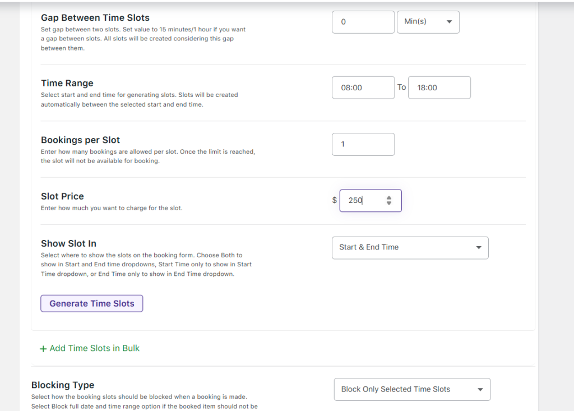Click the green plus icon for bulk slots

tap(43, 349)
